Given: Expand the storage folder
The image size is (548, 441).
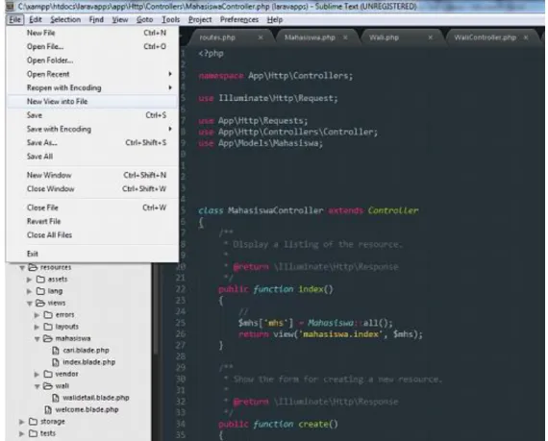Looking at the screenshot, I should click(x=22, y=422).
